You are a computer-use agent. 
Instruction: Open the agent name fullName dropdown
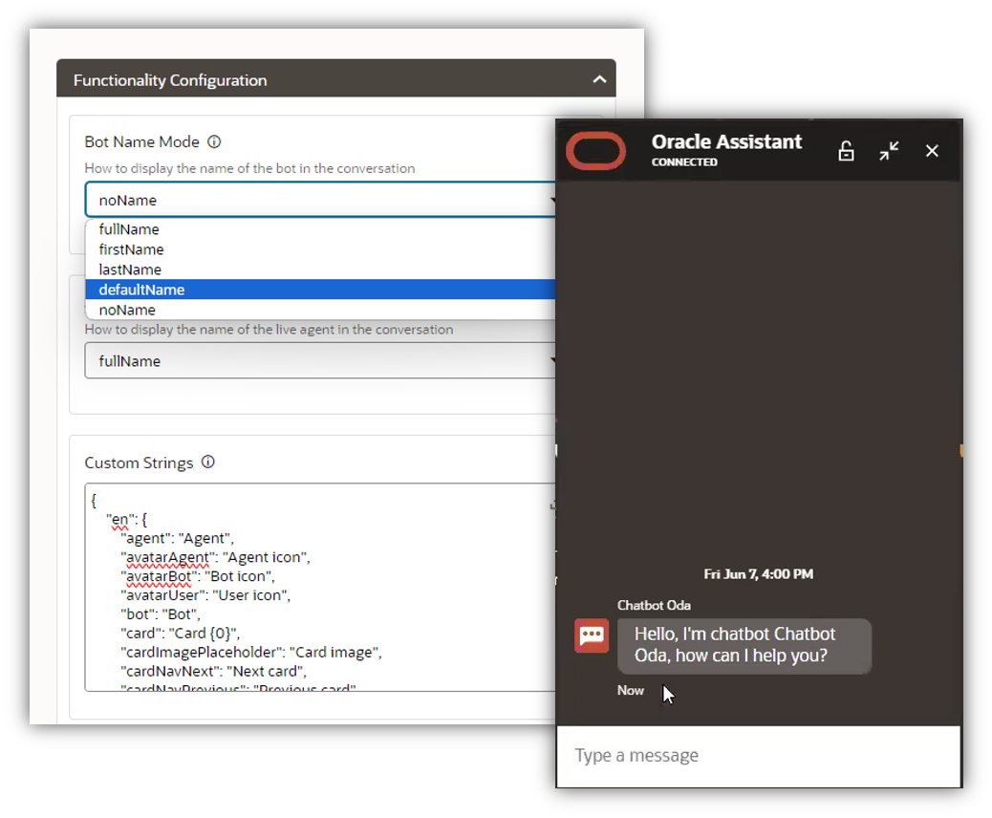click(320, 361)
